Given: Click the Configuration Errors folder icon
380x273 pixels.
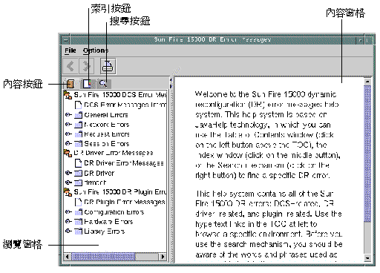Looking at the screenshot, I should click(79, 212).
